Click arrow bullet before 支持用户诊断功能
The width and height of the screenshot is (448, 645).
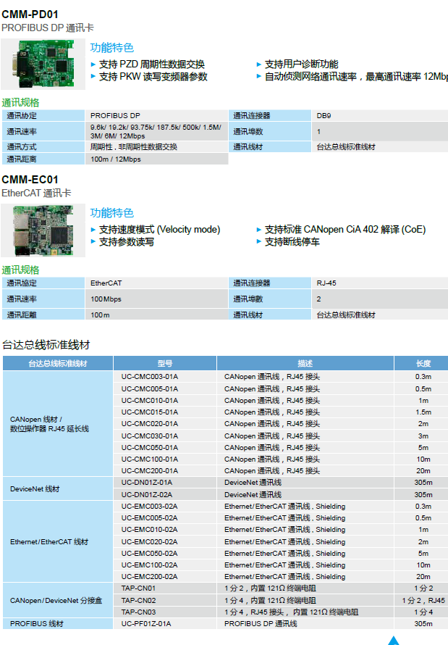259,64
